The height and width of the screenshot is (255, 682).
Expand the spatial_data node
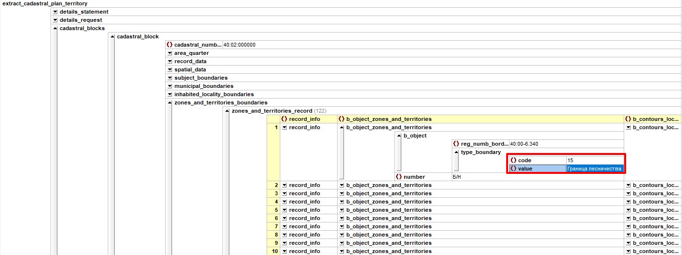(170, 69)
